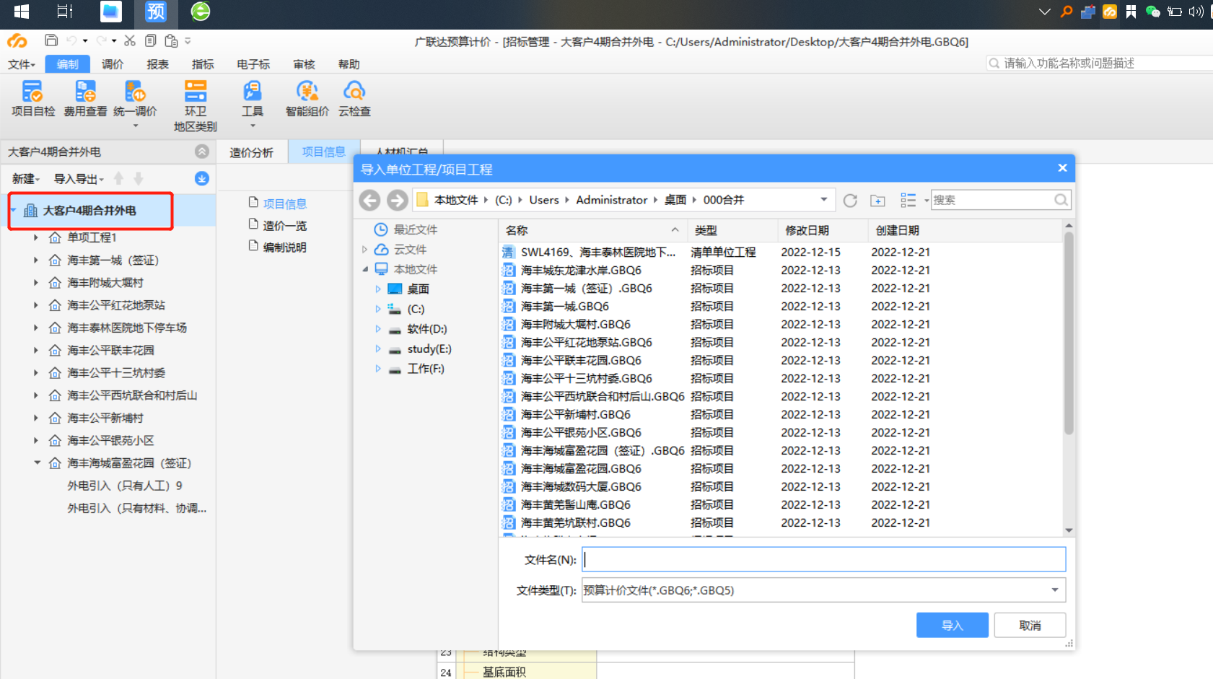Screen dimensions: 1213x679
Task: Collapse 本地文件 in dialog sidebar
Action: pyautogui.click(x=364, y=269)
